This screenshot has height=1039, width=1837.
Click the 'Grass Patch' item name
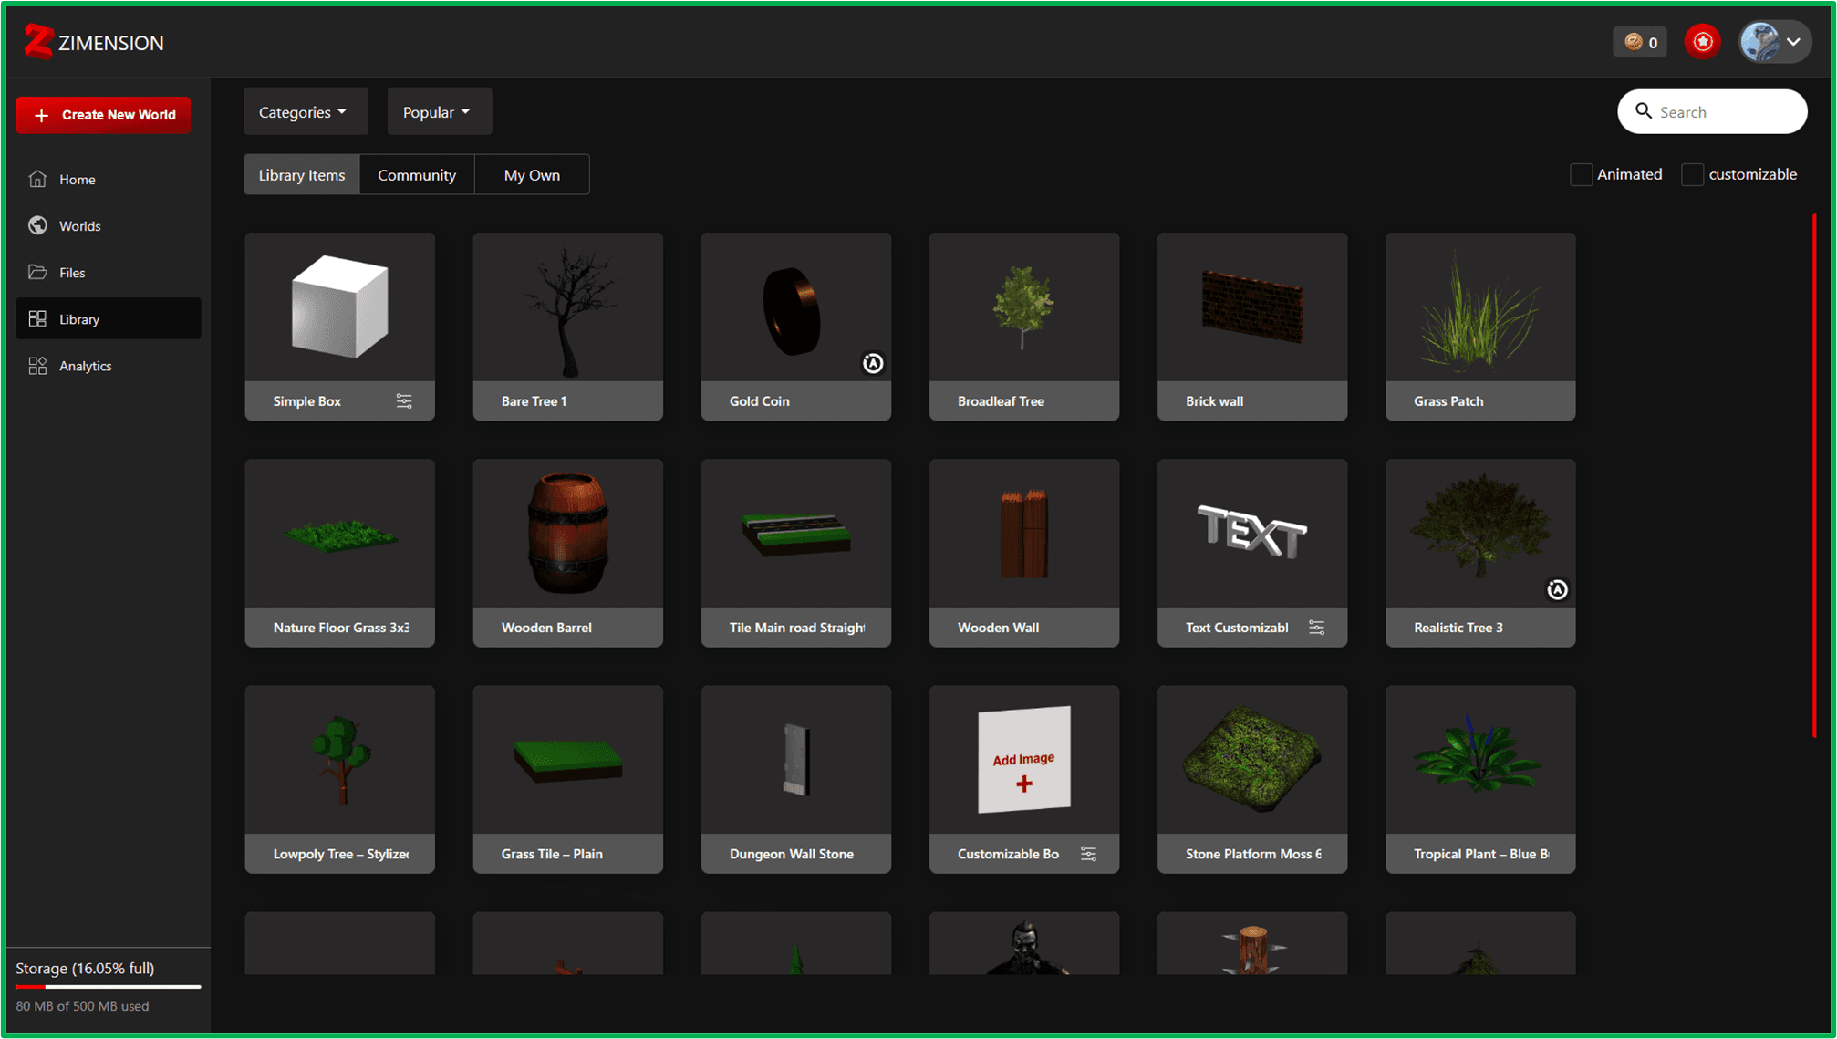click(1448, 401)
